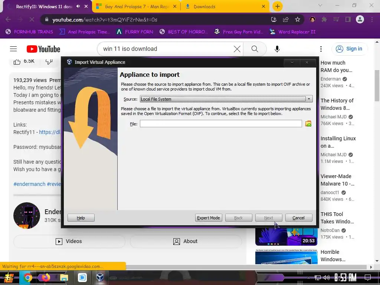
Task: Open the YouTube hamburger guide menu
Action: tap(13, 49)
